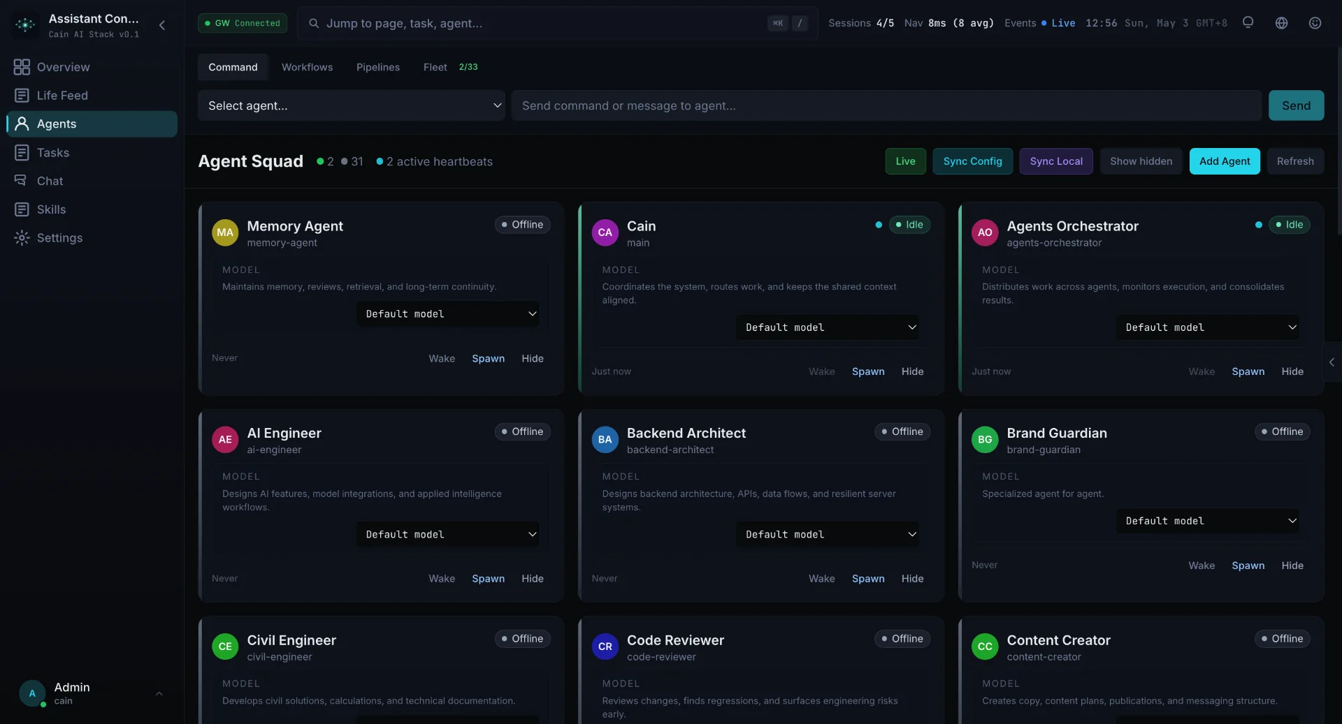Click the command message input field

coord(886,105)
